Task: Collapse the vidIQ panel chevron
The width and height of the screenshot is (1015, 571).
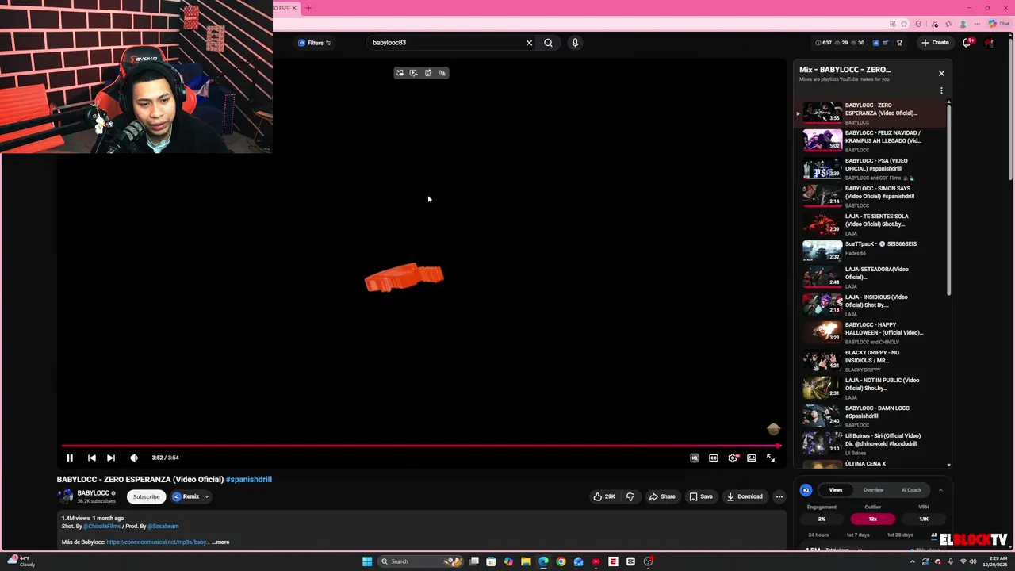Action: 940,490
